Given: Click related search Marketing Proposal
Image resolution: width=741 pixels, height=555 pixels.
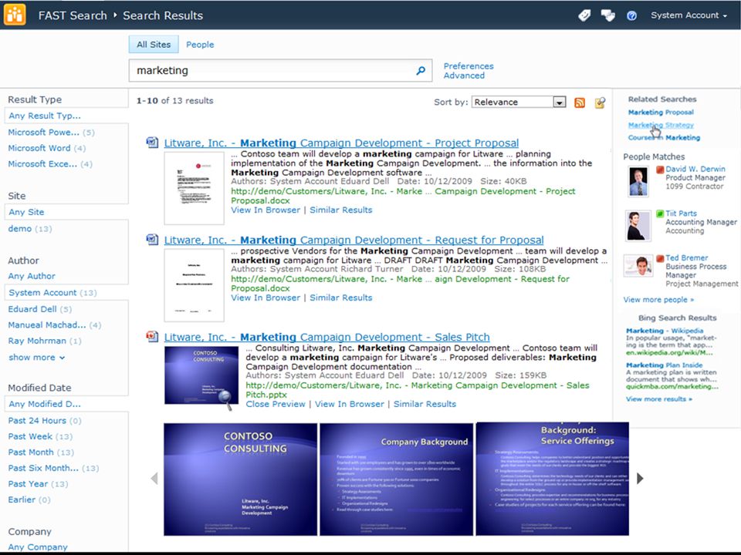Looking at the screenshot, I should click(x=661, y=113).
